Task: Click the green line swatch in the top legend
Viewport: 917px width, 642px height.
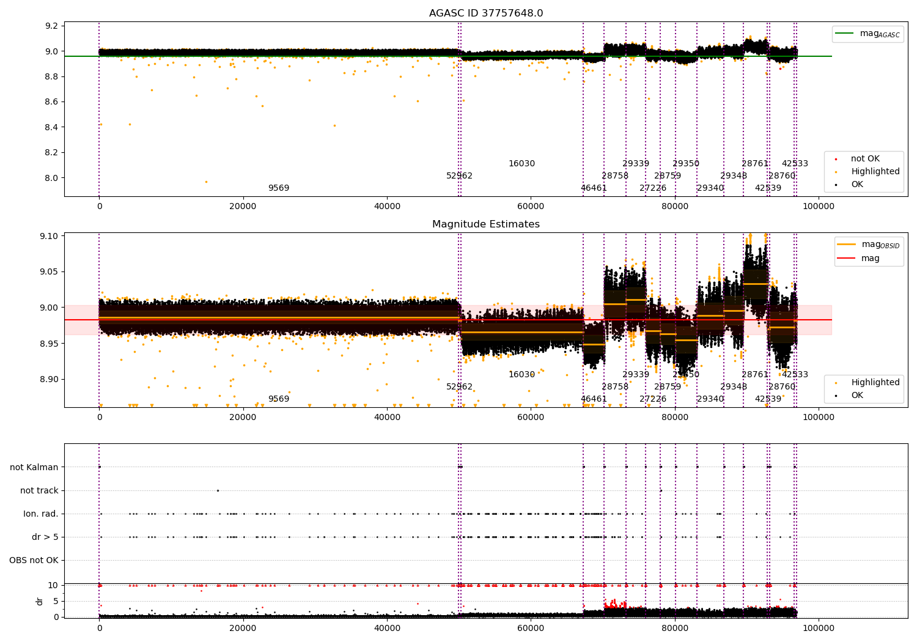Action: point(845,34)
